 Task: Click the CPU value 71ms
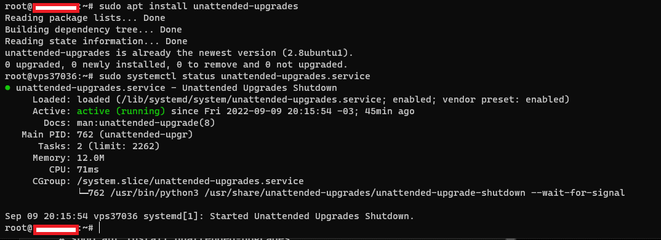click(x=87, y=170)
